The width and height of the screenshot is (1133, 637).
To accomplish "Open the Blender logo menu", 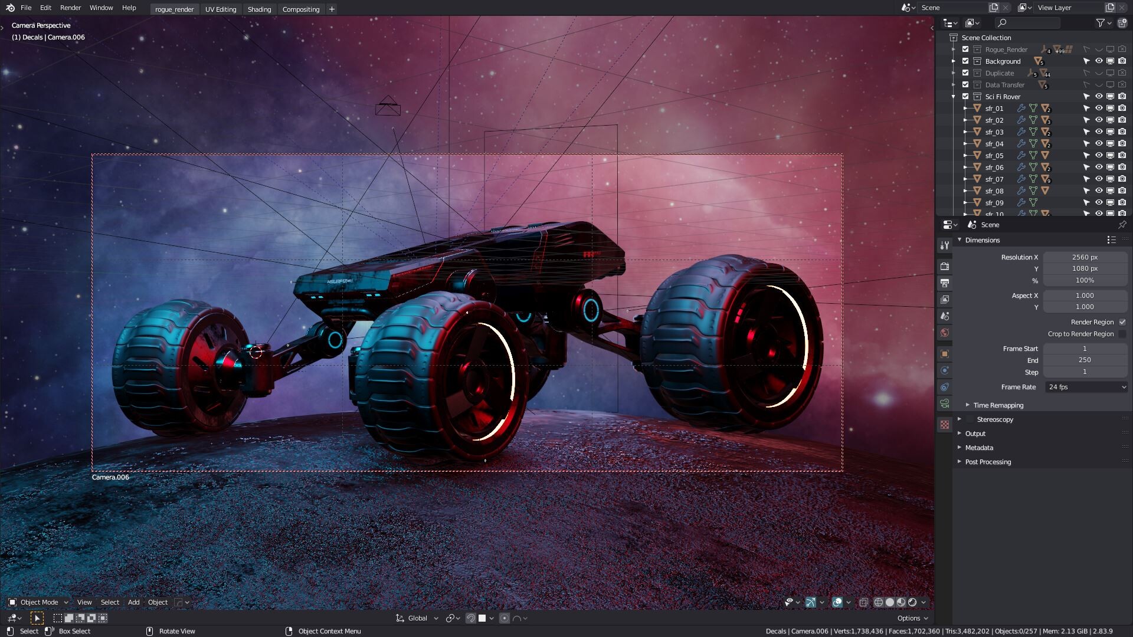I will pos(9,8).
